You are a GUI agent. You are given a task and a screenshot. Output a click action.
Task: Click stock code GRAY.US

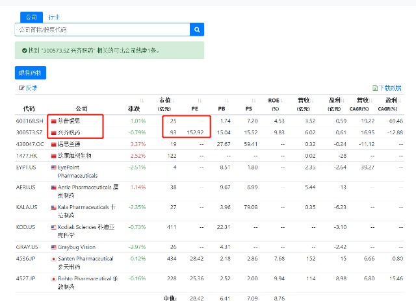[27, 247]
